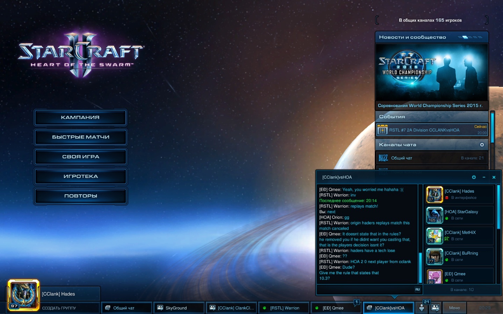Click the Последнее сообщение: 20:14 line

pyautogui.click(x=348, y=201)
